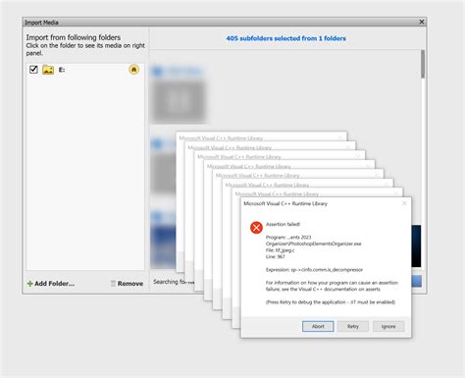The height and width of the screenshot is (378, 465).
Task: Click the blue button at dialog bottom right
Action: tap(416, 281)
